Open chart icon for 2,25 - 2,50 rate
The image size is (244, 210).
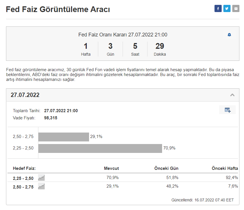pyautogui.click(x=42, y=178)
